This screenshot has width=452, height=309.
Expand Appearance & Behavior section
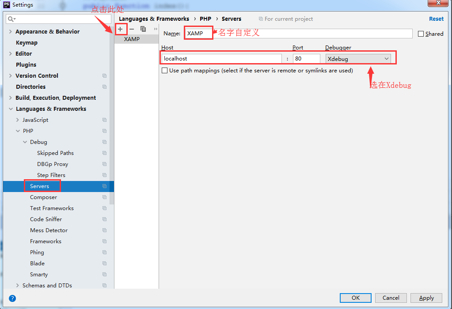click(x=10, y=31)
